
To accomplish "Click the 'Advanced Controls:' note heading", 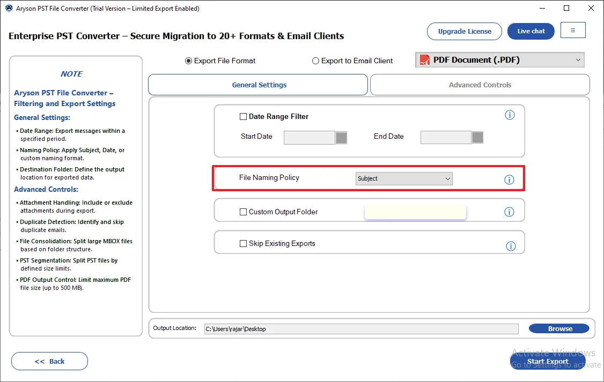I will 46,189.
